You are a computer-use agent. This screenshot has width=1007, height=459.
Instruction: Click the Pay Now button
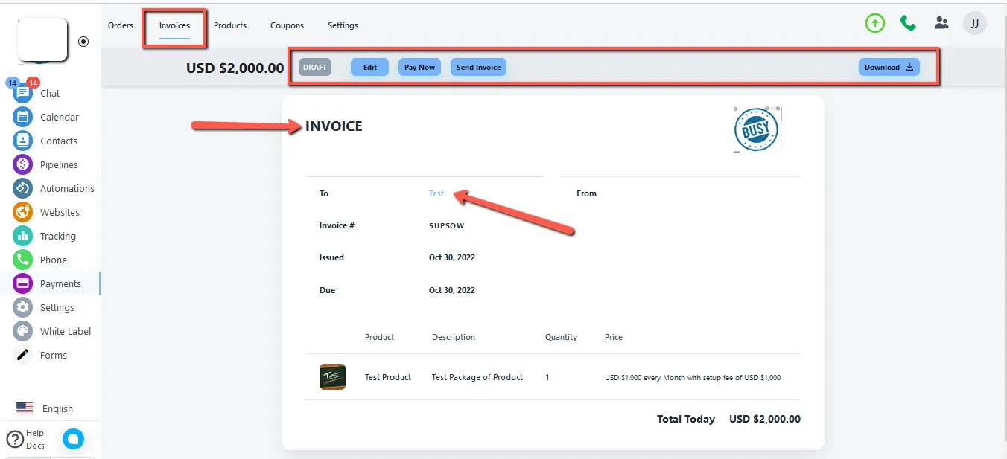(419, 67)
